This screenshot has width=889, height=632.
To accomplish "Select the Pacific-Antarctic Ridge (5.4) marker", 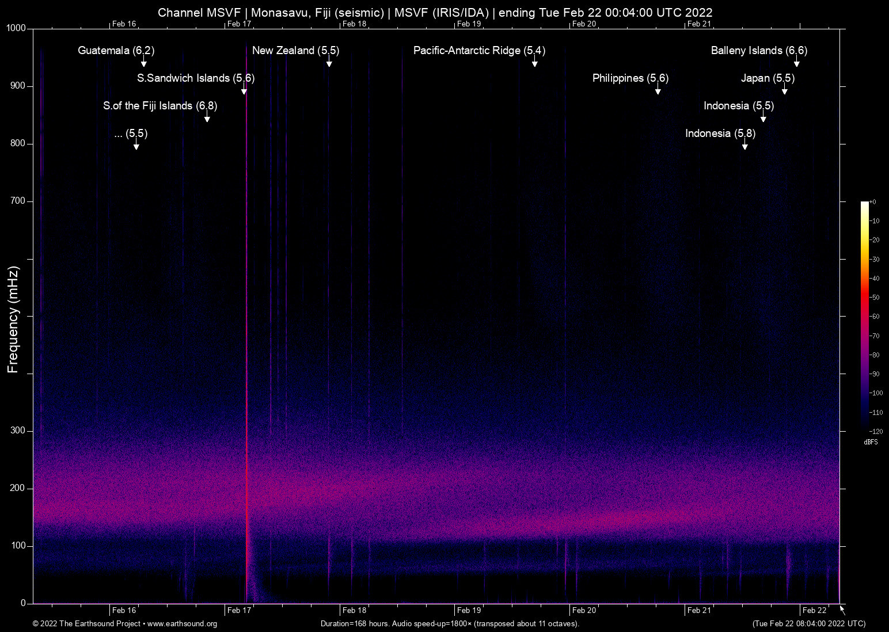I will (x=535, y=64).
